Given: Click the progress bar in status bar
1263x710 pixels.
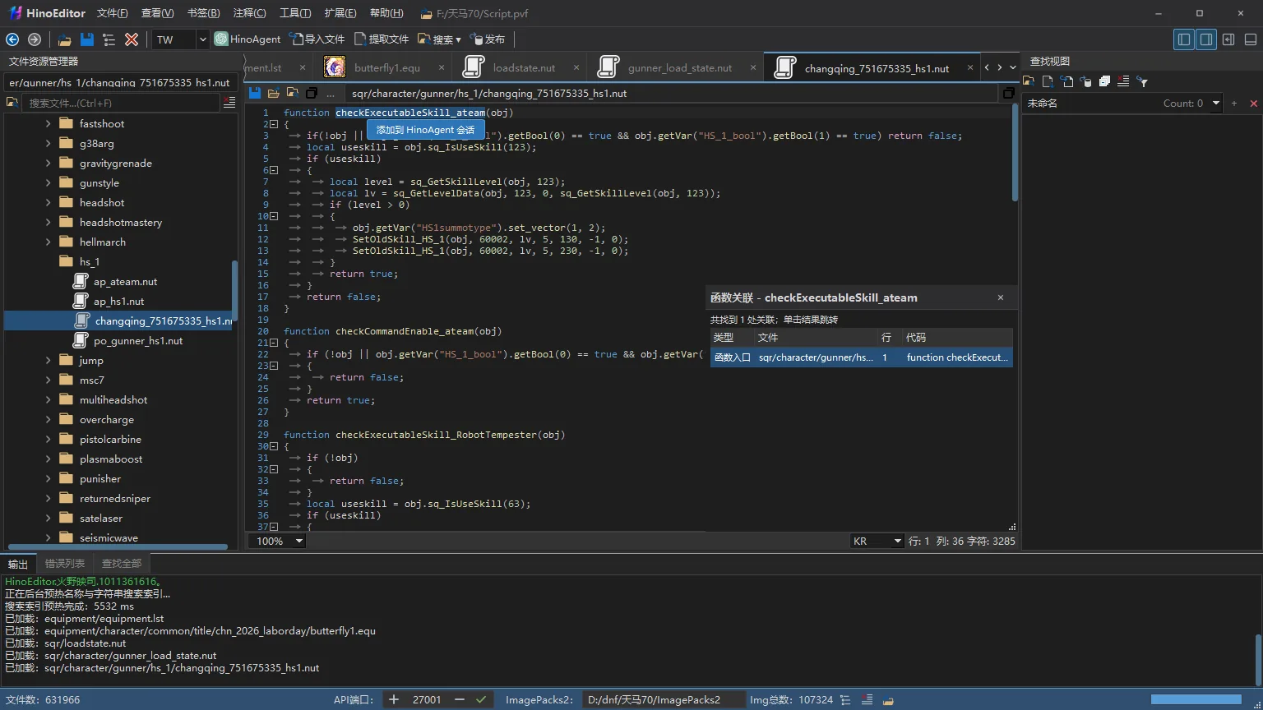Looking at the screenshot, I should coord(1196,699).
